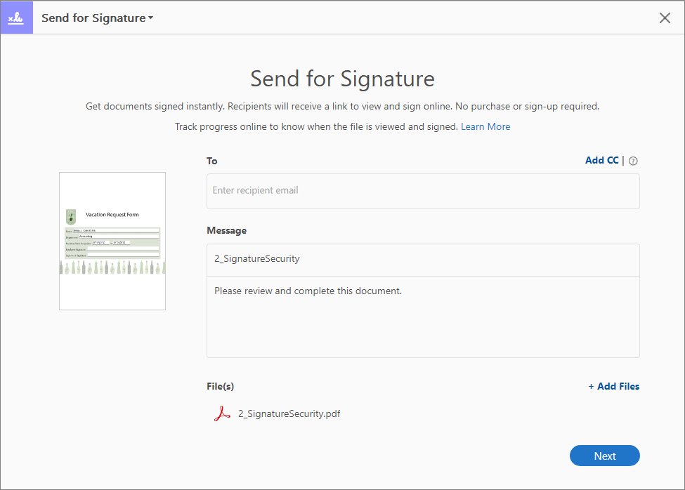Click the large Send for Signature heading

tap(342, 79)
